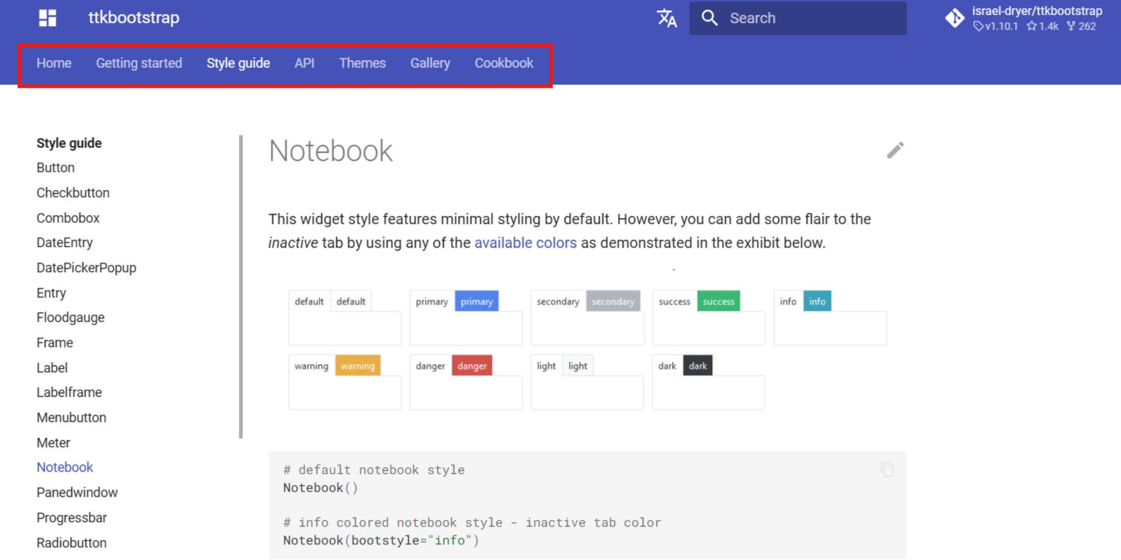Viewport: 1121px width, 560px height.
Task: Copy code with clipboard icon
Action: [x=887, y=470]
